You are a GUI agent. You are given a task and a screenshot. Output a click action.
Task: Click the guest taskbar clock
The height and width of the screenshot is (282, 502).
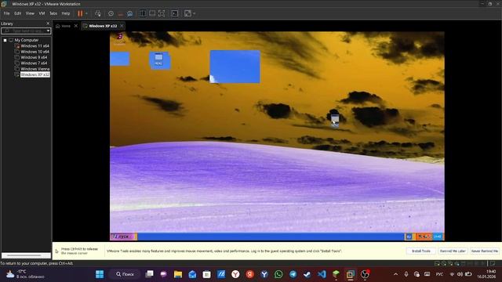pos(438,237)
